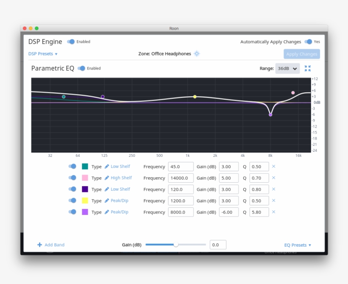The height and width of the screenshot is (284, 348).
Task: Click the collapse icon next to Range
Action: coord(308,68)
